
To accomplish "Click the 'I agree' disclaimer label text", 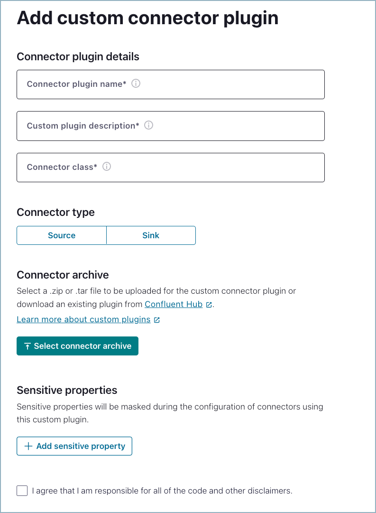I will tap(161, 491).
